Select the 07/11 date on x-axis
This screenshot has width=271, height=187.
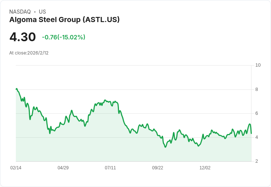pyautogui.click(x=110, y=168)
